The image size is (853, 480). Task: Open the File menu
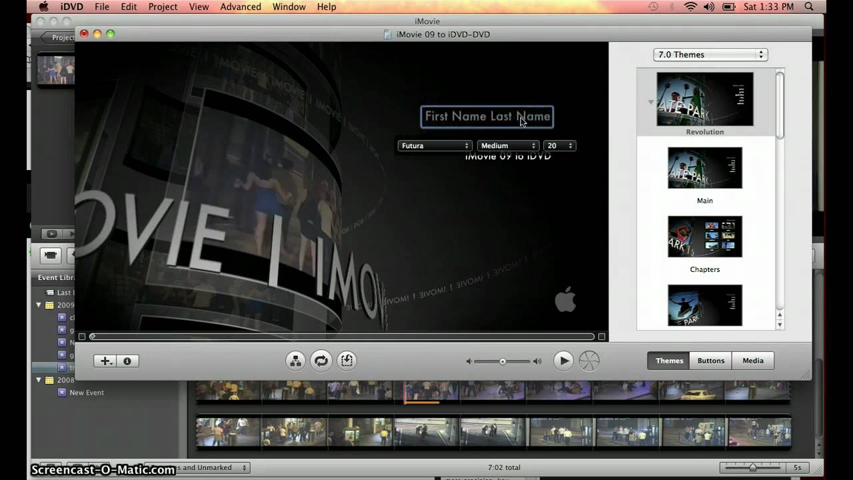102,7
